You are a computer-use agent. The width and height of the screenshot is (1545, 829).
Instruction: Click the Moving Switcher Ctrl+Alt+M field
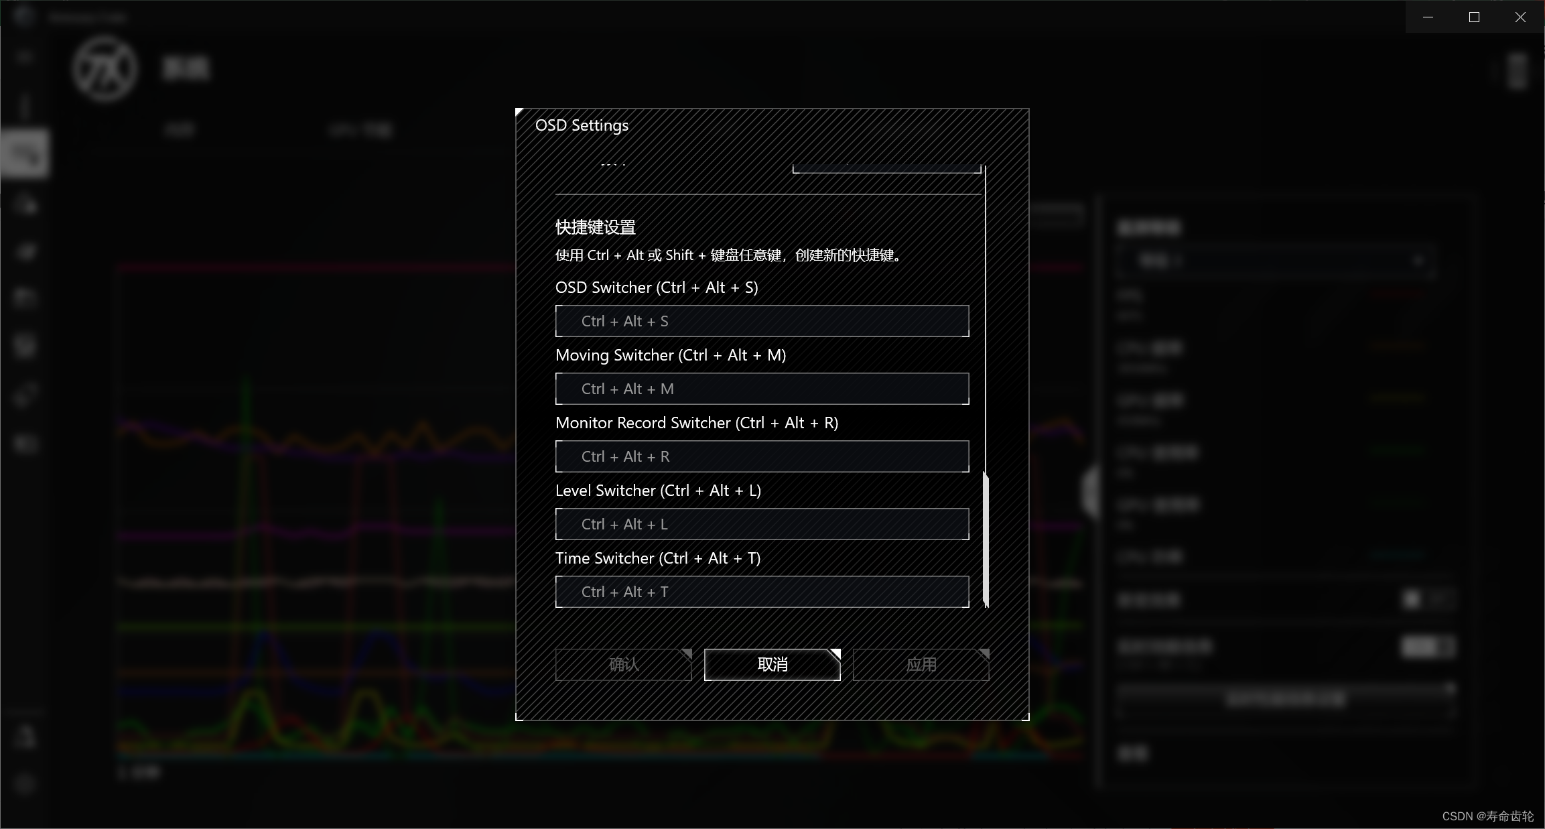762,389
